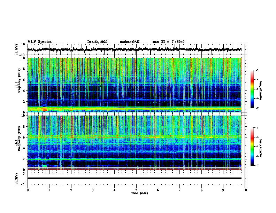The image size is (276, 213).
Task: Click time axis tick label "0"
Action: 28,190
